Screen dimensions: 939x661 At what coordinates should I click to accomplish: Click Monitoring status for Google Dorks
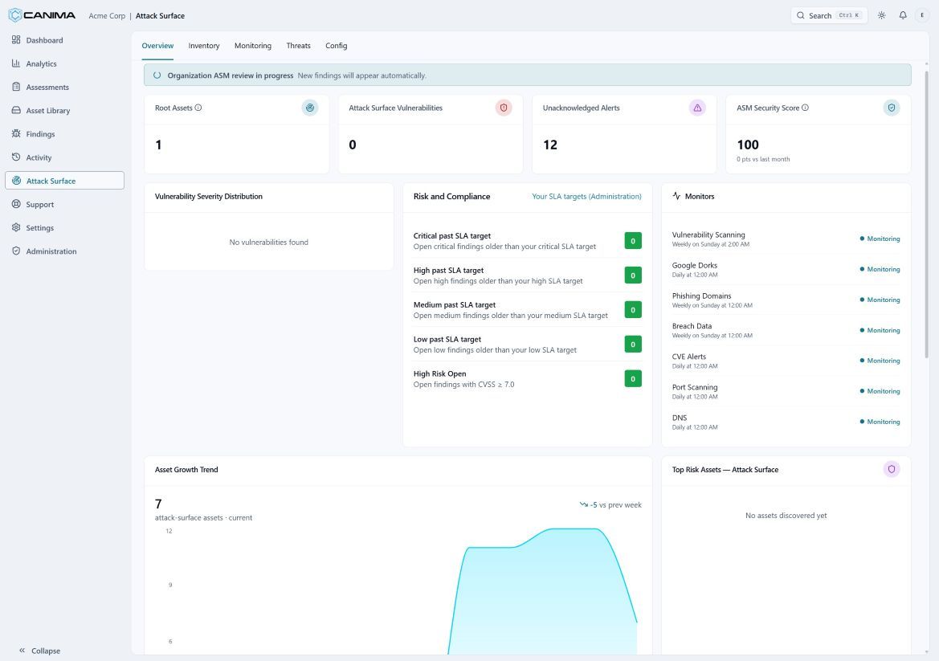click(880, 269)
